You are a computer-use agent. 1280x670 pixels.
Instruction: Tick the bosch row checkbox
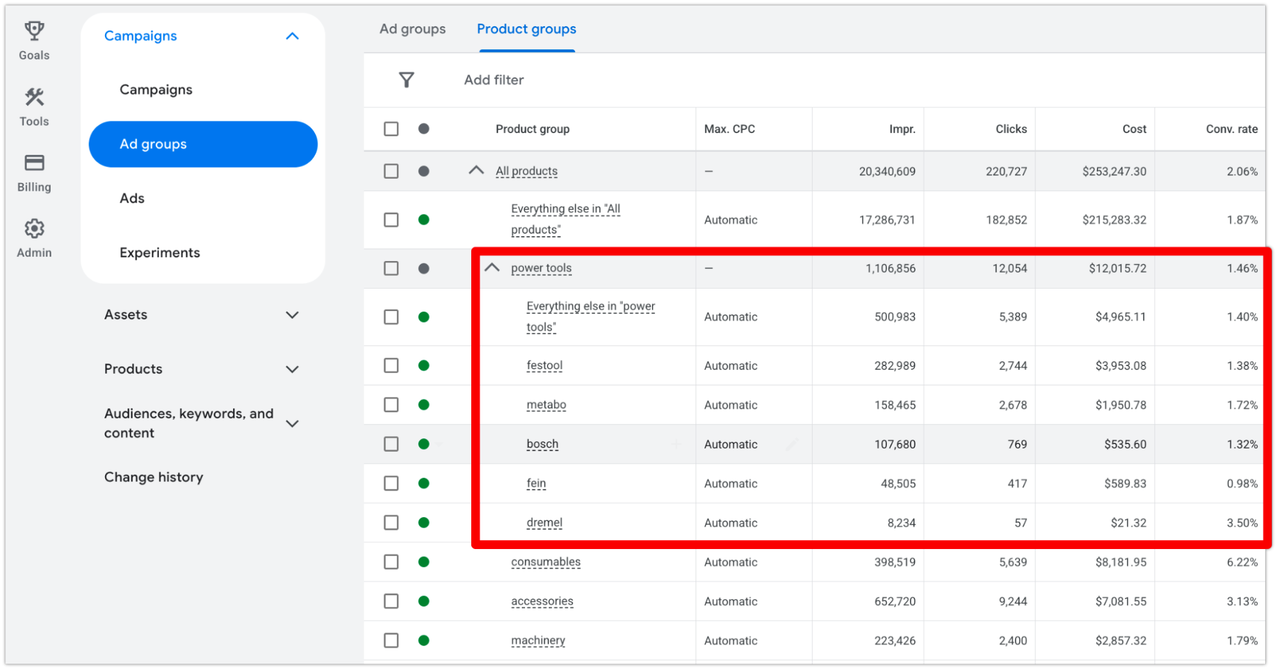391,444
